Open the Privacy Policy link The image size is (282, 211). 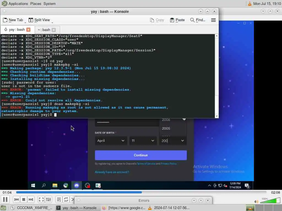click(x=169, y=164)
